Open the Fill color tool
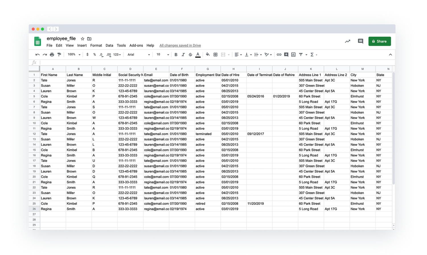Image resolution: width=427 pixels, height=255 pixels. click(x=207, y=54)
